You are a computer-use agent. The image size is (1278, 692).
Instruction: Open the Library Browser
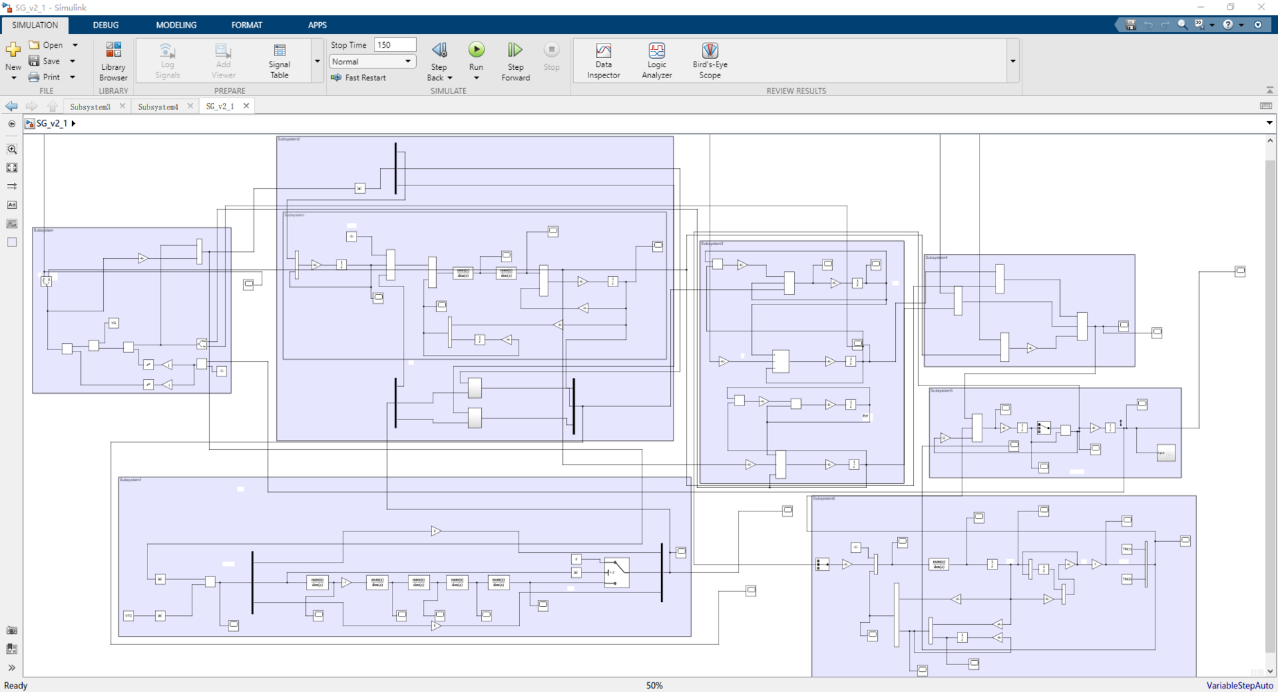tap(114, 61)
